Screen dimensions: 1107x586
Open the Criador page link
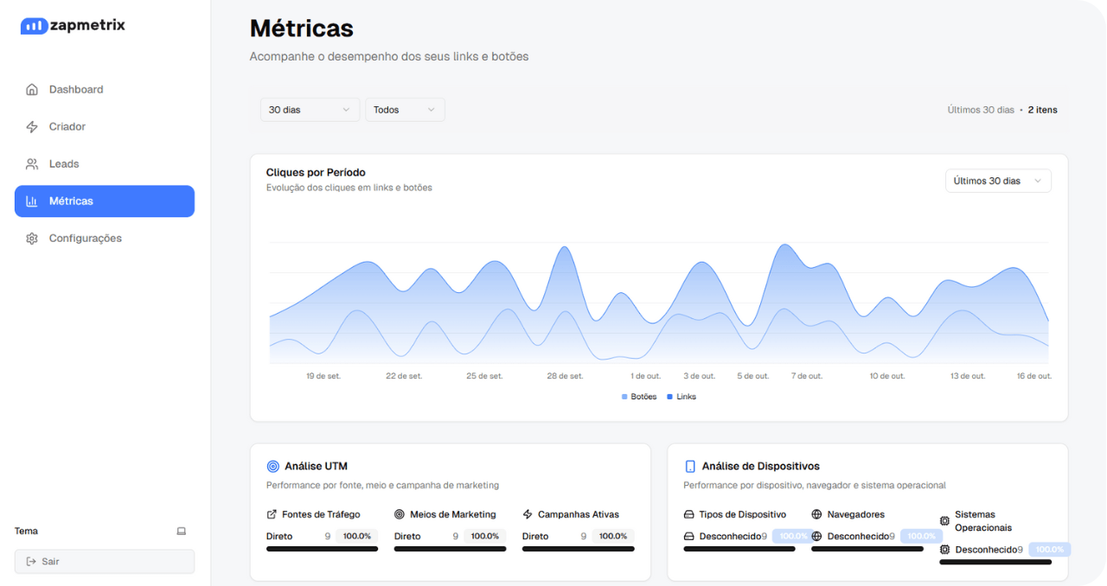pos(67,127)
